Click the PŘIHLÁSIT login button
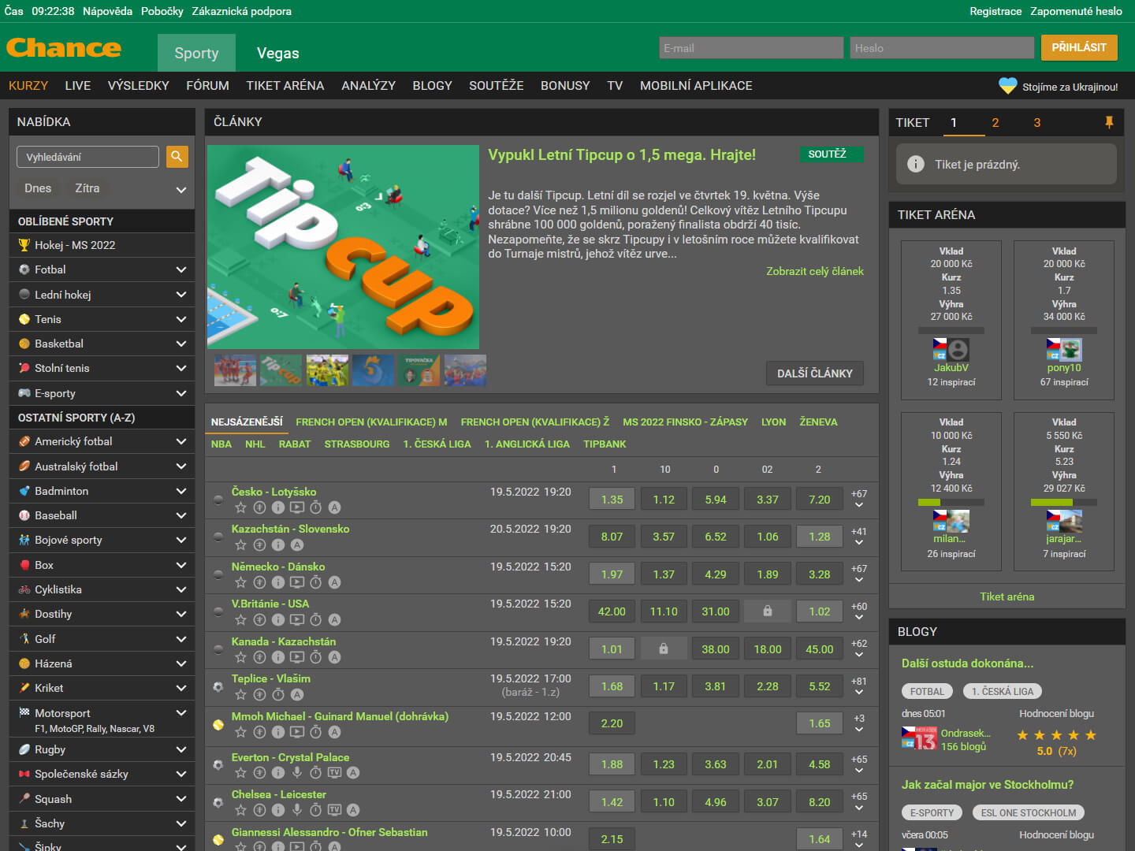1135x851 pixels. [x=1079, y=47]
